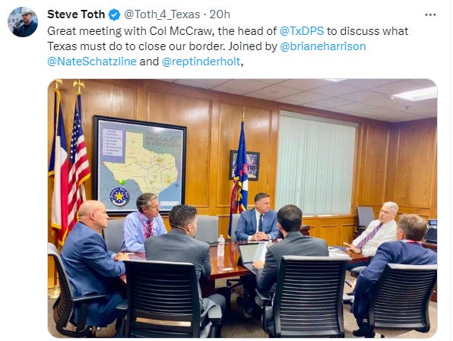Click the tweet text about Col McCraw
The width and height of the screenshot is (453, 341).
[228, 46]
